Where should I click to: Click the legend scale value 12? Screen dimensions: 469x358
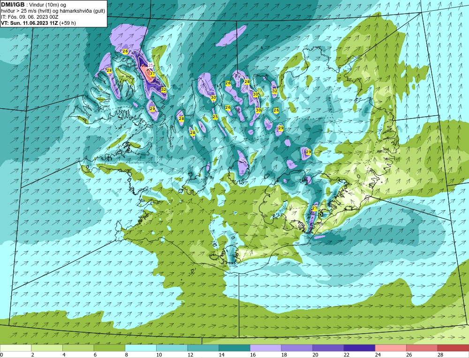pyautogui.click(x=190, y=355)
